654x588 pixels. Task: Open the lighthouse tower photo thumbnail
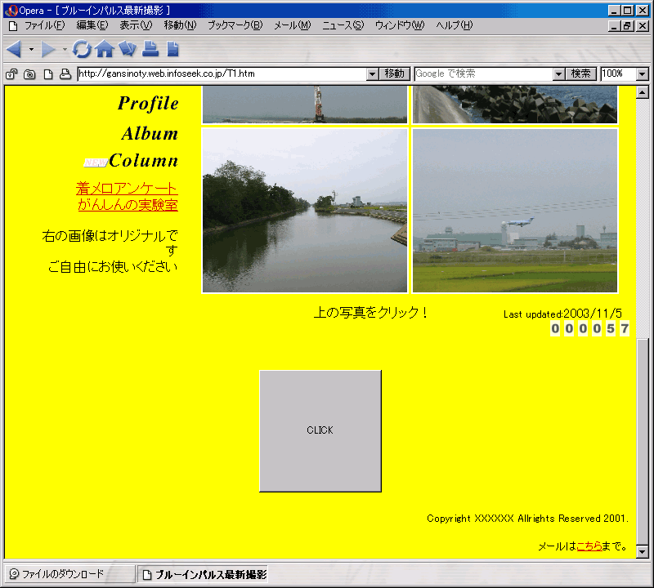(305, 105)
